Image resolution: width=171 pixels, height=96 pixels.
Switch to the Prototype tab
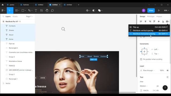[151, 17]
